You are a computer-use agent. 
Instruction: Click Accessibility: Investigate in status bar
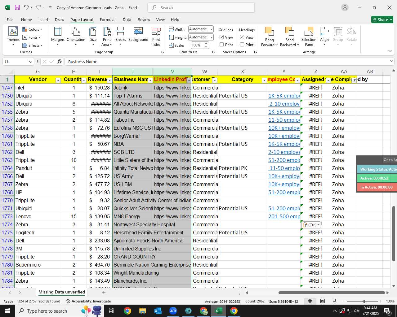tap(88, 301)
